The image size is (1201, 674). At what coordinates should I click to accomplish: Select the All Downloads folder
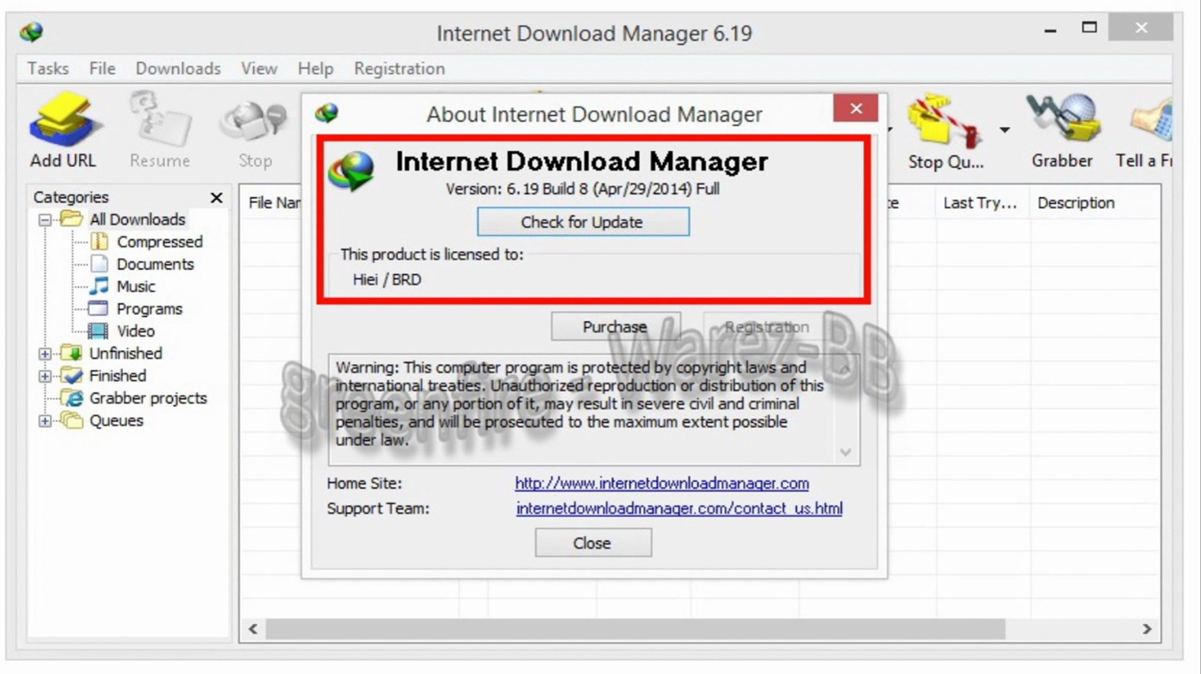[x=137, y=219]
